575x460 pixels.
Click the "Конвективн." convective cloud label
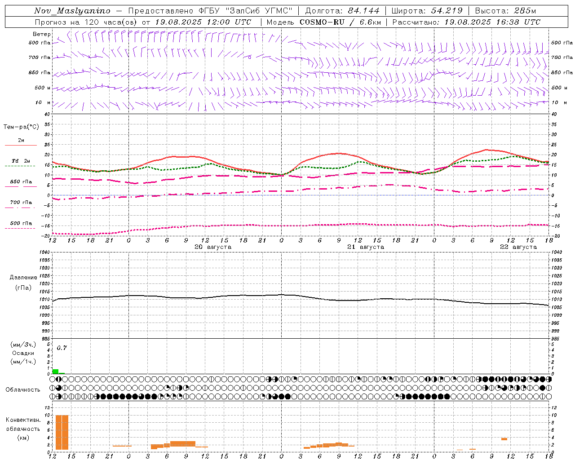click(23, 420)
